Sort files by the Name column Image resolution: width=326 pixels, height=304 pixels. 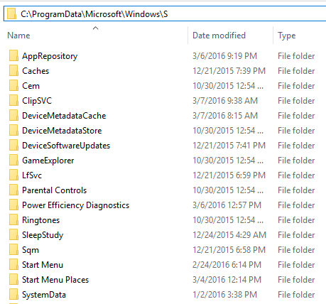pos(18,36)
